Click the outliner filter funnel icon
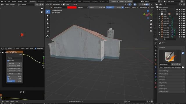The height and width of the screenshot is (104, 186). pos(180,4)
